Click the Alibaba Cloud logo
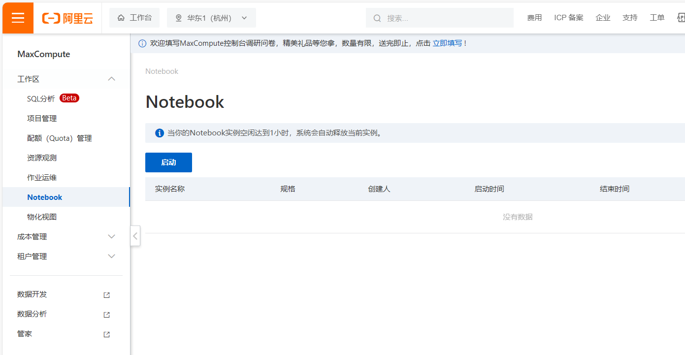685x355 pixels. click(x=67, y=18)
